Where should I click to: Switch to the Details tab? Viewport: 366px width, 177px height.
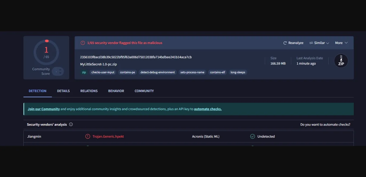63,91
